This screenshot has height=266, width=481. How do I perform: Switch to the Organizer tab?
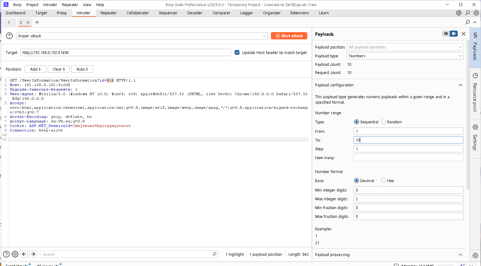tap(272, 13)
